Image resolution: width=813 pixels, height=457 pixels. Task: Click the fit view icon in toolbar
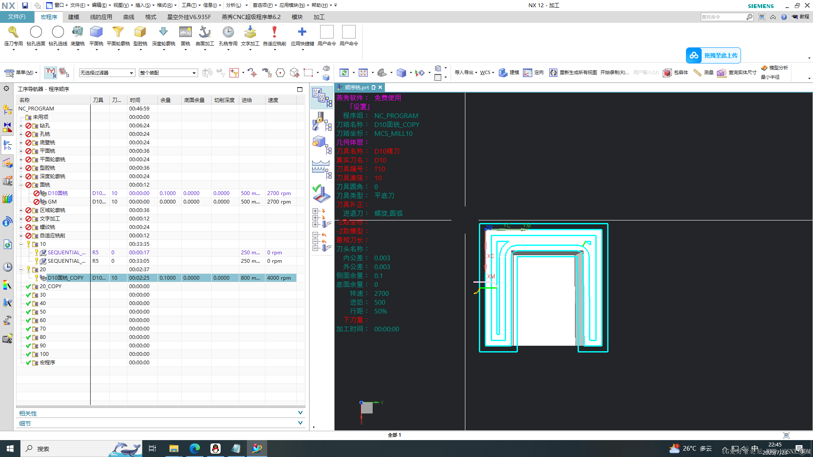[363, 73]
